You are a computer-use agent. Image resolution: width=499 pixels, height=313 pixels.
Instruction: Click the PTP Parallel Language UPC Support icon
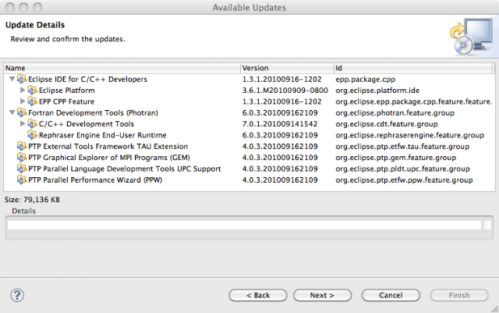[22, 169]
